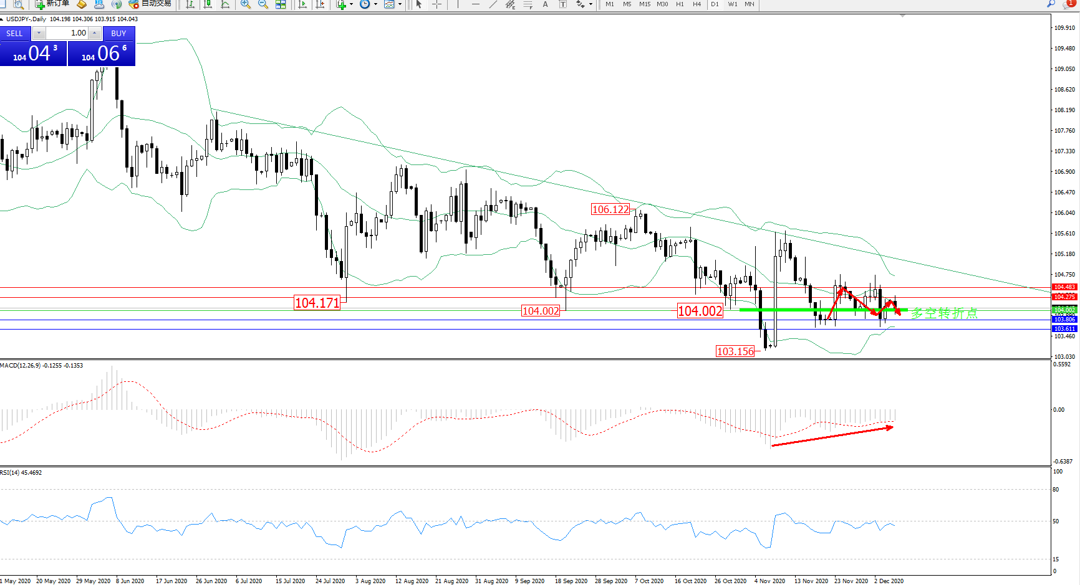The image size is (1080, 585).
Task: Select the arrow cursor tool
Action: tap(419, 4)
